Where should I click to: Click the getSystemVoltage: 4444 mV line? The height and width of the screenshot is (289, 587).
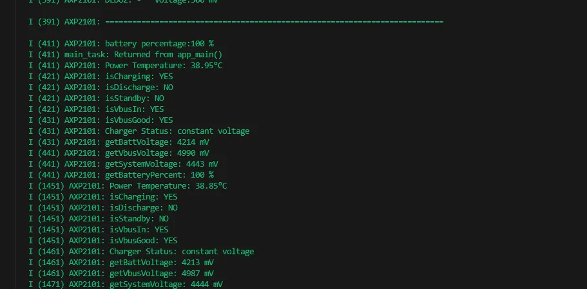tap(126, 284)
